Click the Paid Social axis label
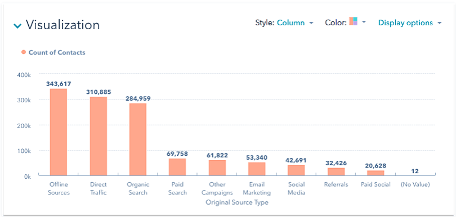Viewport: 456px width, 217px height. coord(375,184)
